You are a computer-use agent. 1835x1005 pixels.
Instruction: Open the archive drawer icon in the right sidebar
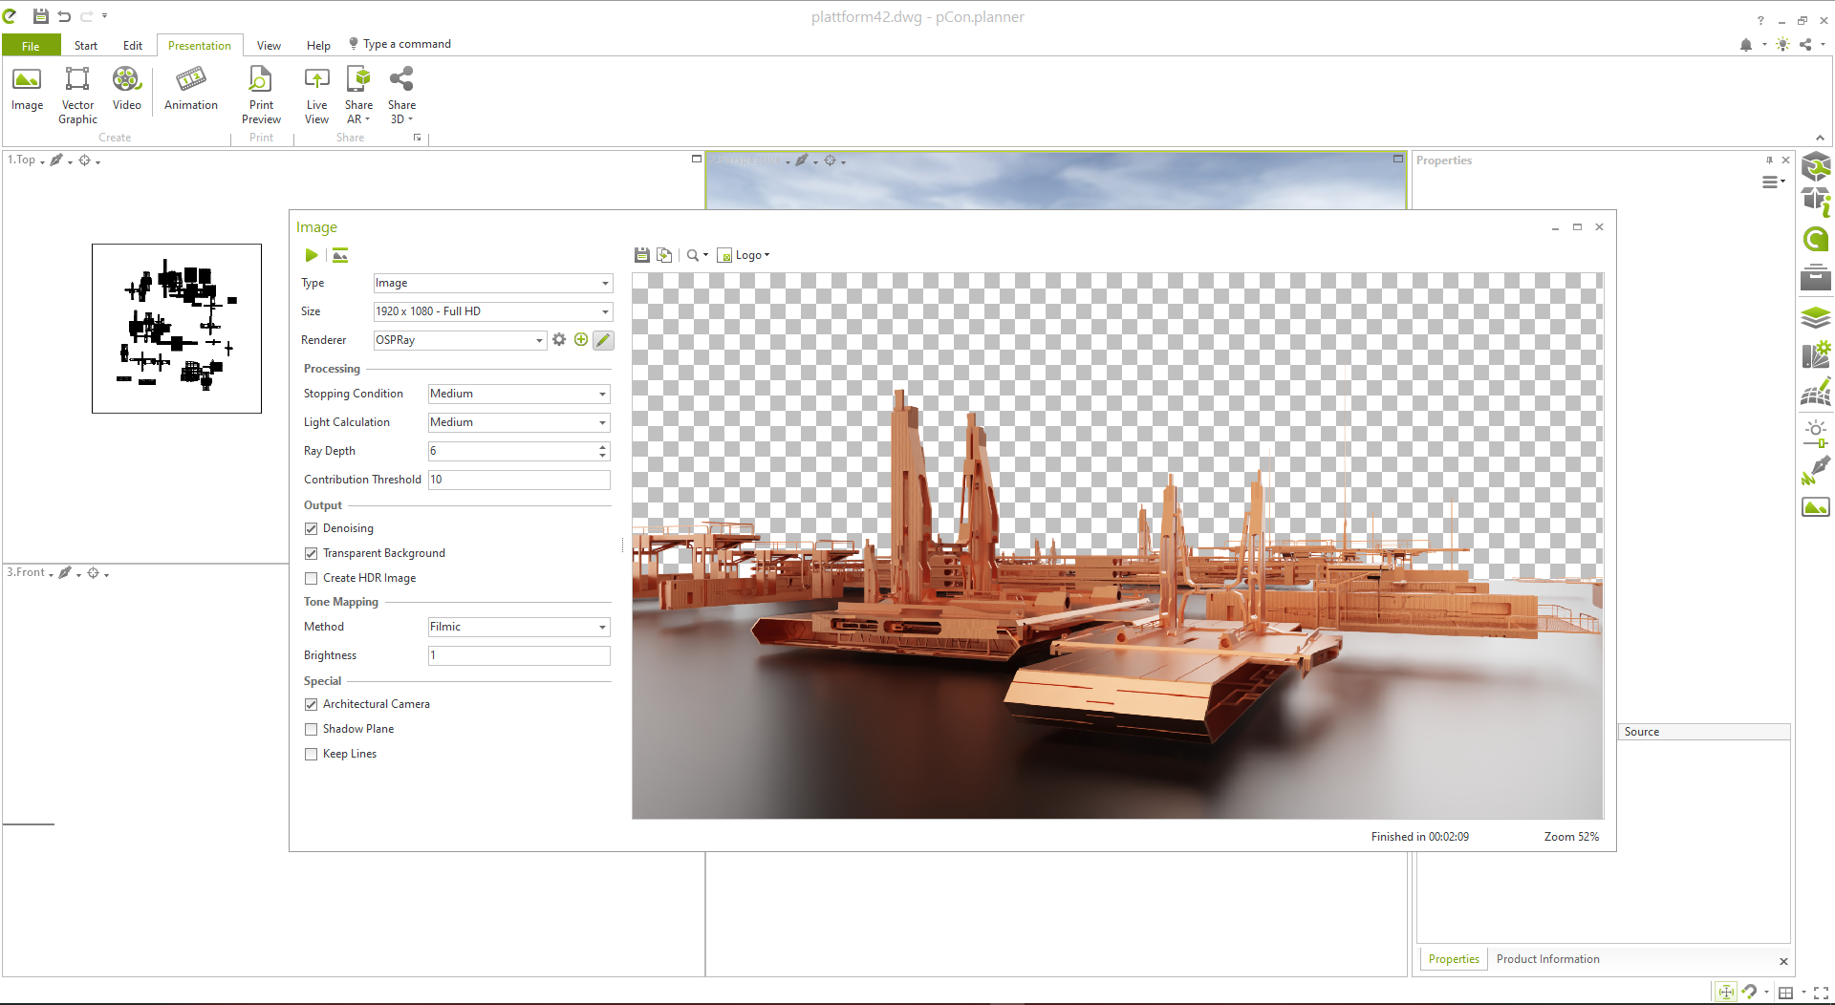tap(1816, 278)
